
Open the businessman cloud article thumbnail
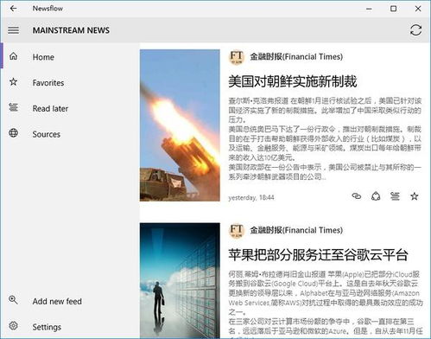coord(180,280)
